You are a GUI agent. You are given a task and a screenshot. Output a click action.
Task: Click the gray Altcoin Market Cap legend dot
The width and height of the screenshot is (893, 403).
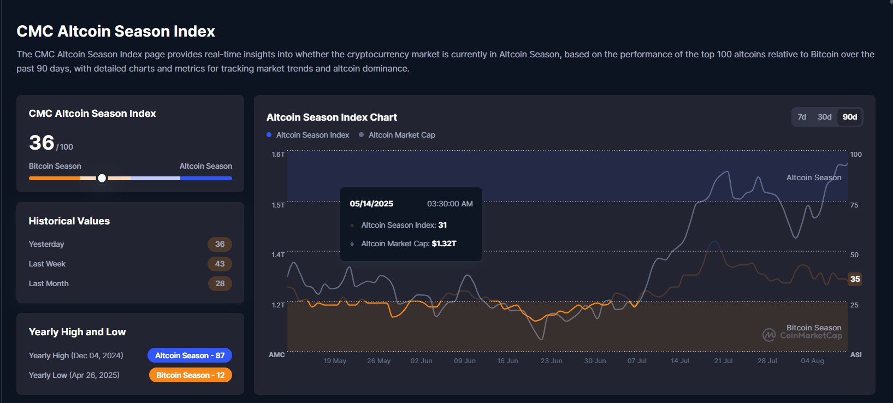coord(361,135)
